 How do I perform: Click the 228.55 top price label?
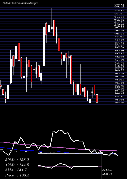(119, 5)
